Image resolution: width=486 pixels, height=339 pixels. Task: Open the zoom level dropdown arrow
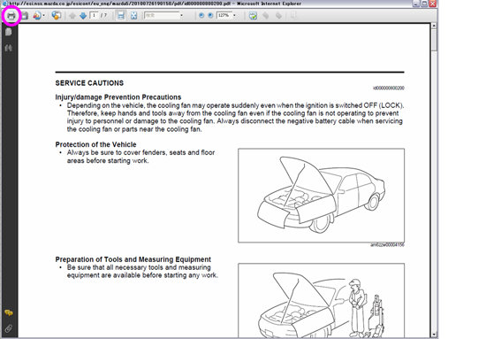click(234, 15)
